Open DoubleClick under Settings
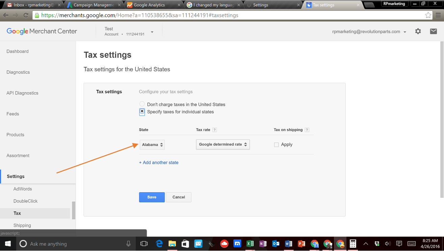The height and width of the screenshot is (251, 444). tap(26, 201)
